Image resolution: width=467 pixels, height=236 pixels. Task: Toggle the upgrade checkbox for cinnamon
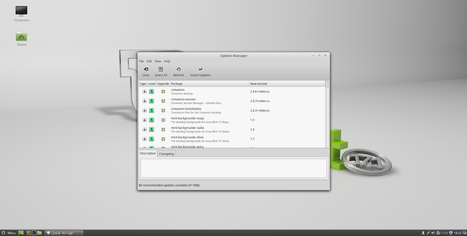click(x=163, y=92)
